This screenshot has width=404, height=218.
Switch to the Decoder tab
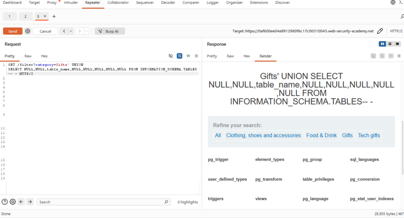point(168,3)
